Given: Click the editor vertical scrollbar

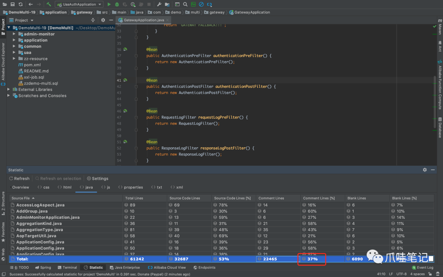Looking at the screenshot, I should (435, 102).
